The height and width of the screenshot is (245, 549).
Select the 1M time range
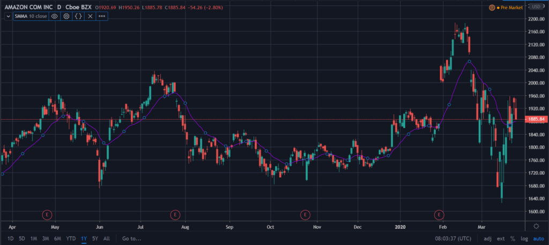34,239
